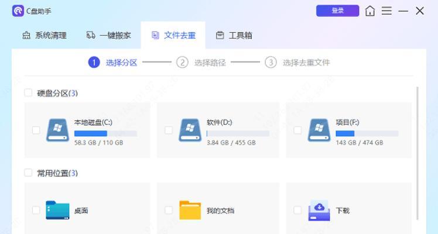Click the 选择去重文件 step label

(x=306, y=63)
